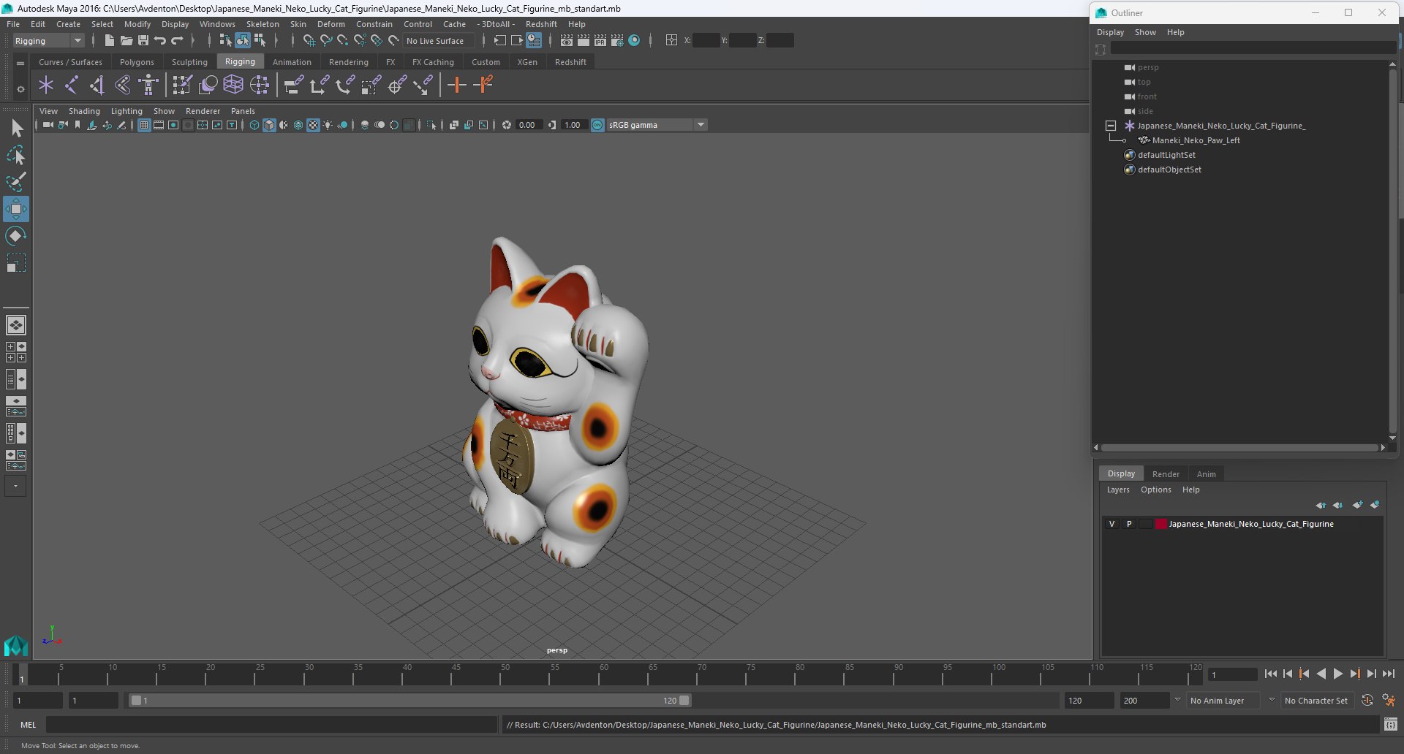1404x754 pixels.
Task: Open the Options menu in layer editor
Action: pos(1155,490)
